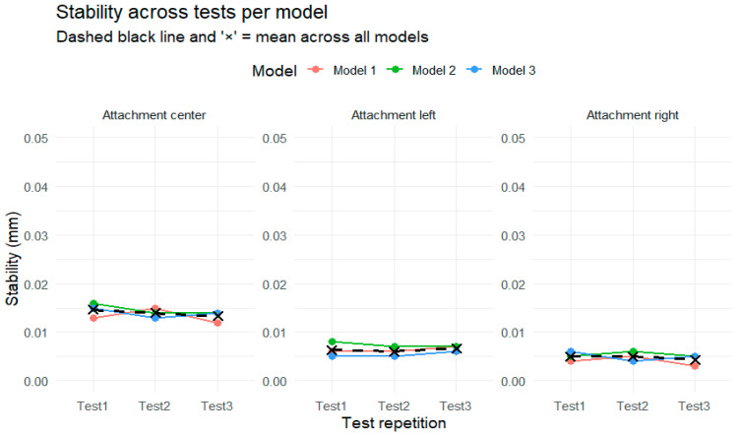Click the Model 1 red legend marker
The height and width of the screenshot is (436, 738).
315,70
